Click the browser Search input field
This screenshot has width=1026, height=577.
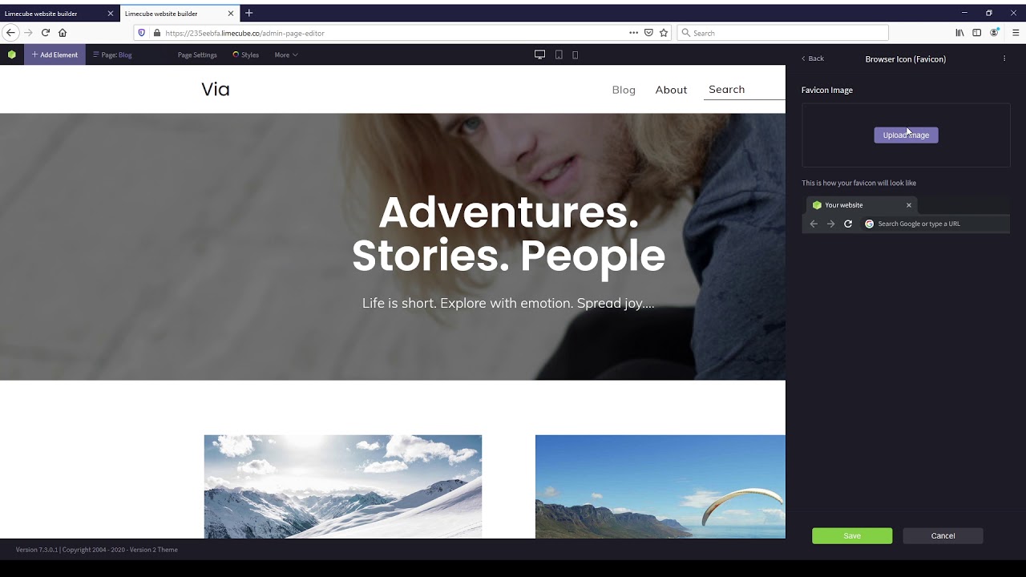click(x=782, y=33)
